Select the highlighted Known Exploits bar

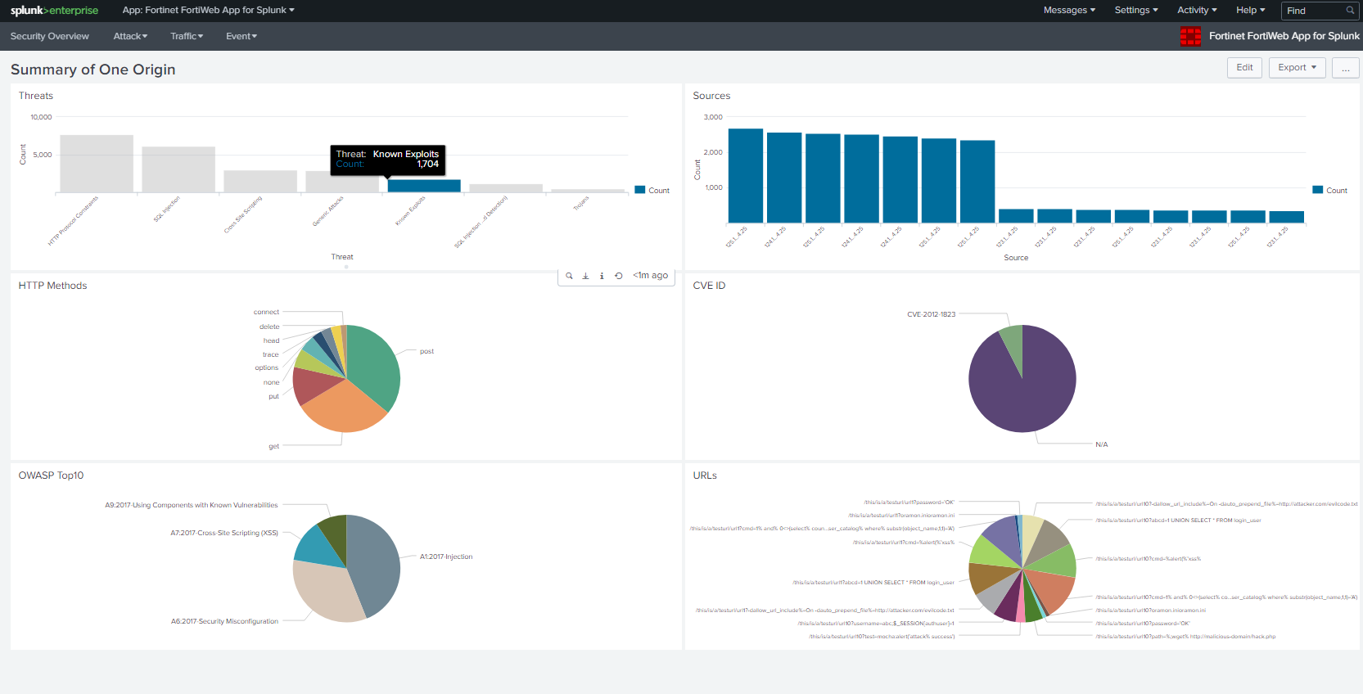(424, 186)
